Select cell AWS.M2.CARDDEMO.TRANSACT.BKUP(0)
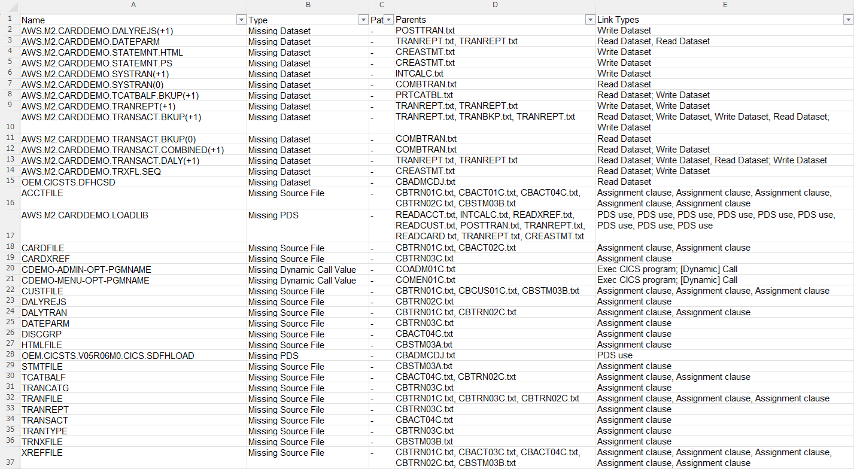854x469 pixels. 133,139
